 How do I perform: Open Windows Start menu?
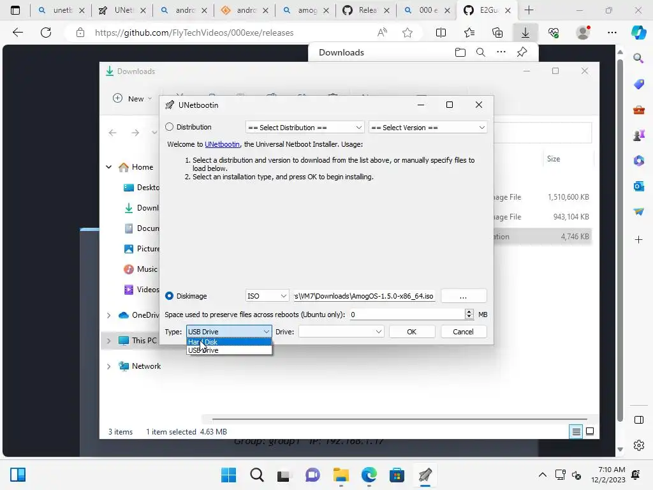(x=229, y=475)
